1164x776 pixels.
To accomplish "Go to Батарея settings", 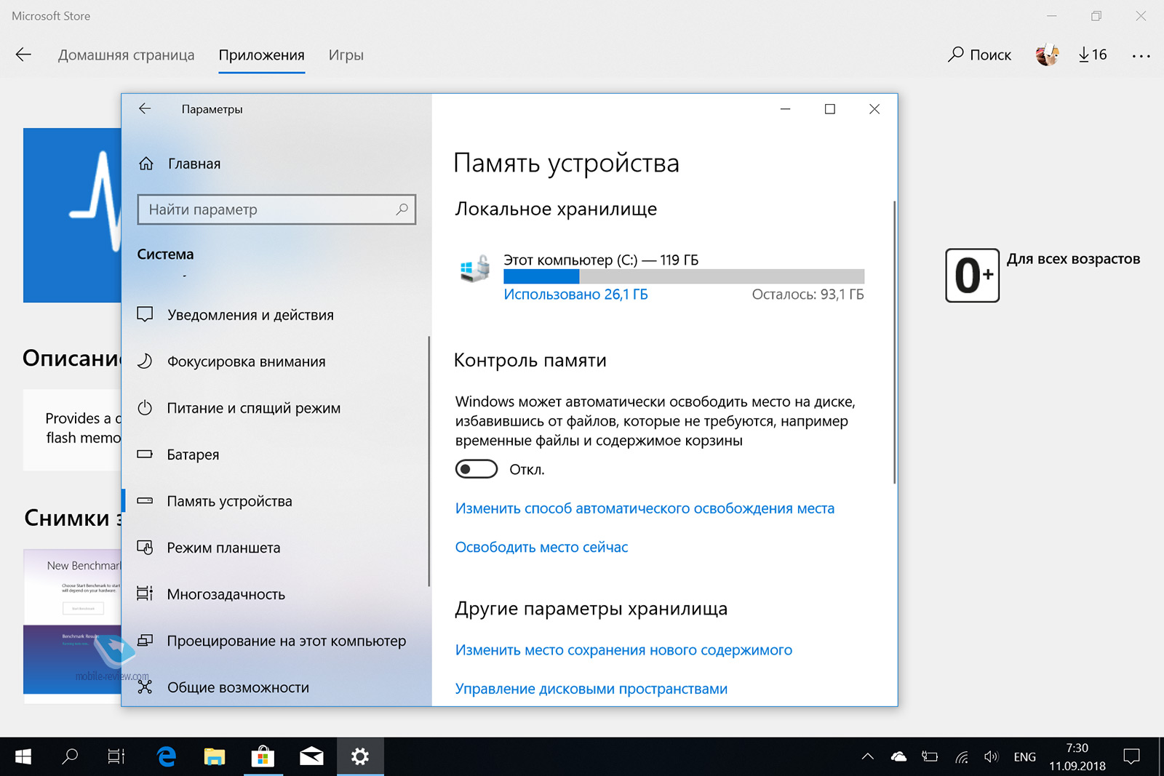I will pyautogui.click(x=193, y=455).
